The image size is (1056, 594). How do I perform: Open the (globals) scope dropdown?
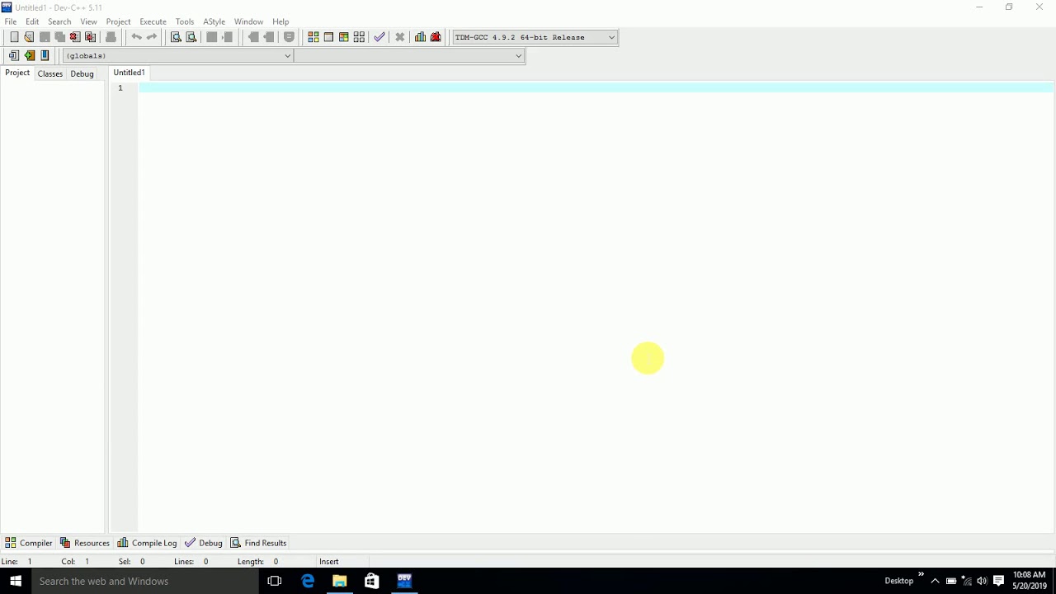(x=178, y=55)
